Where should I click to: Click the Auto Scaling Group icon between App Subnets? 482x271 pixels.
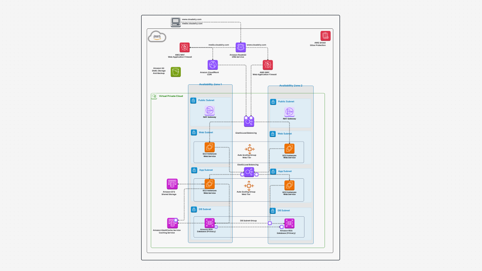tap(249, 185)
